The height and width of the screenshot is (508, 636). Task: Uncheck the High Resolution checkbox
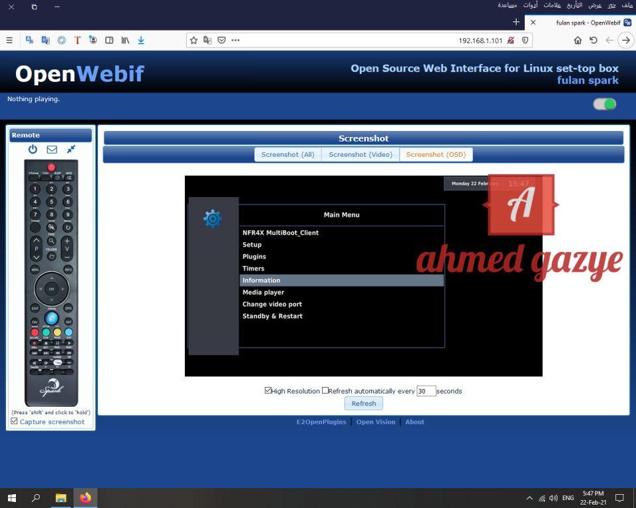268,390
